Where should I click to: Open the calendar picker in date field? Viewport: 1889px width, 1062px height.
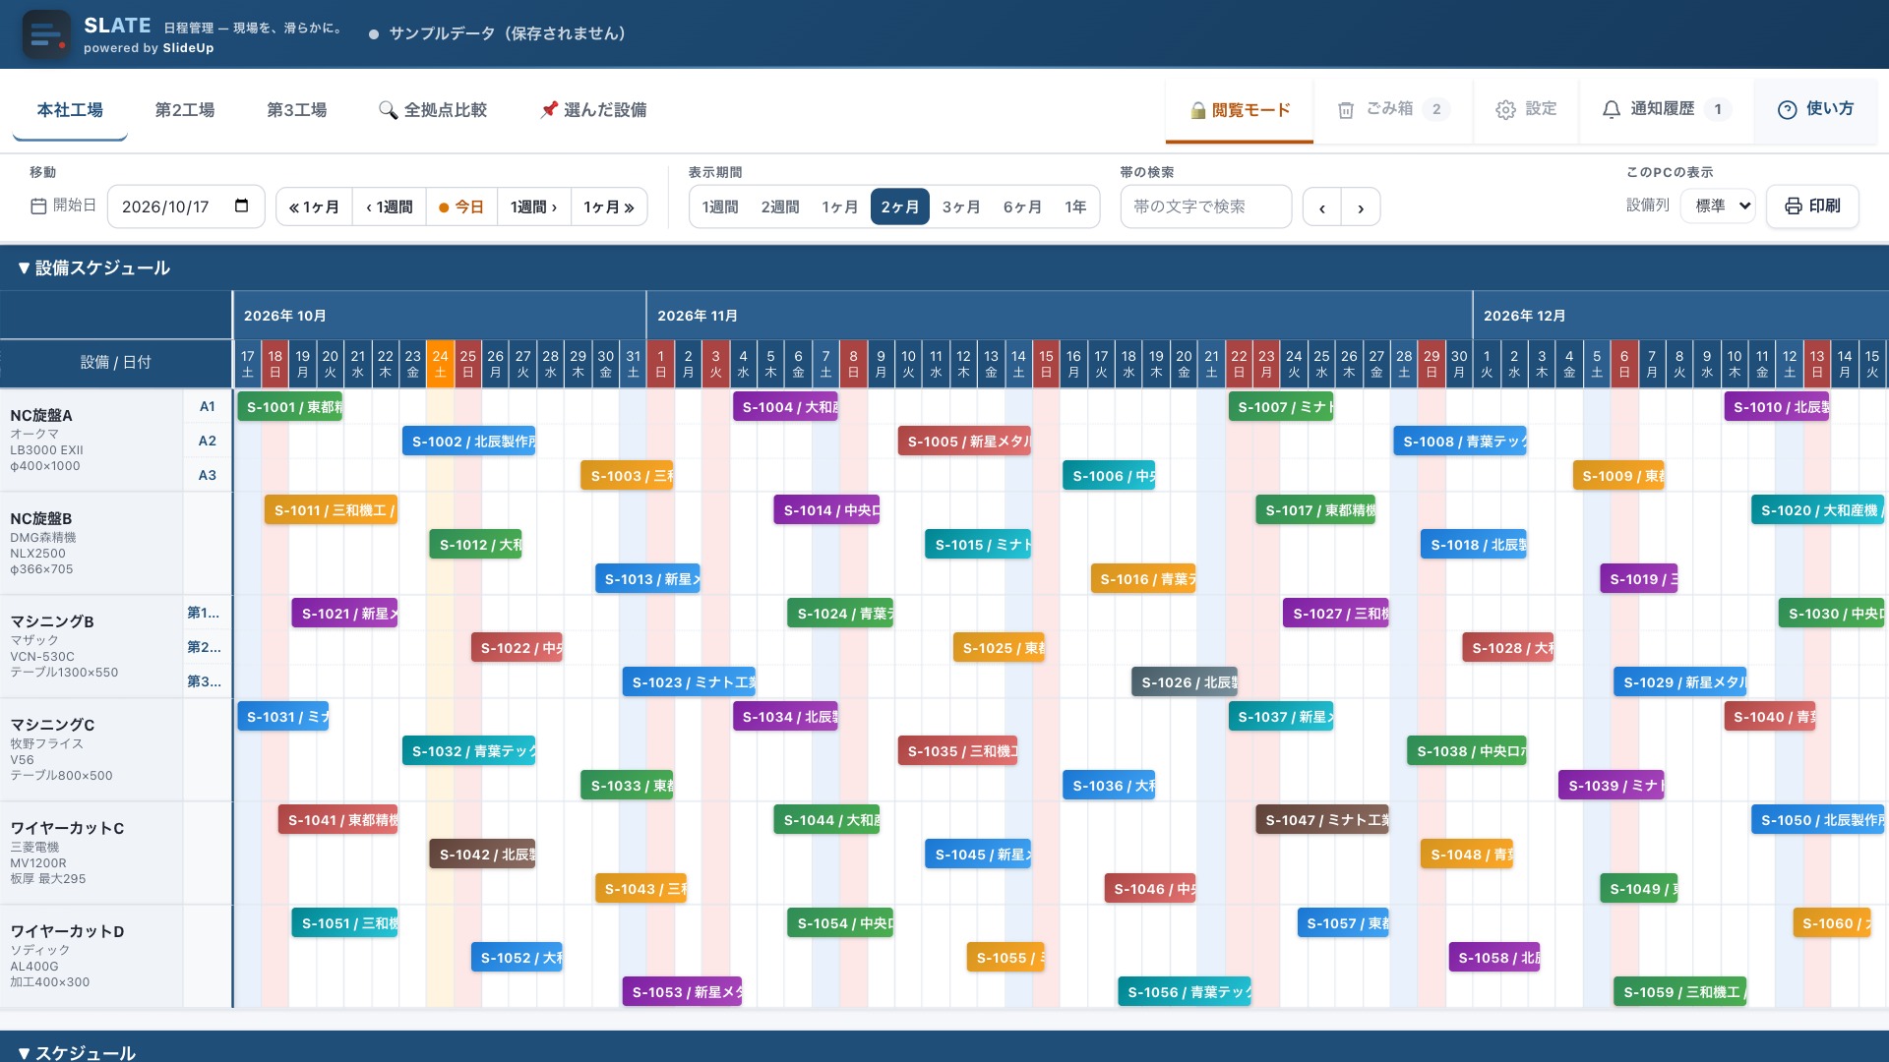(241, 206)
